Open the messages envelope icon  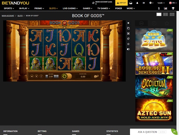pyautogui.click(x=131, y=3)
